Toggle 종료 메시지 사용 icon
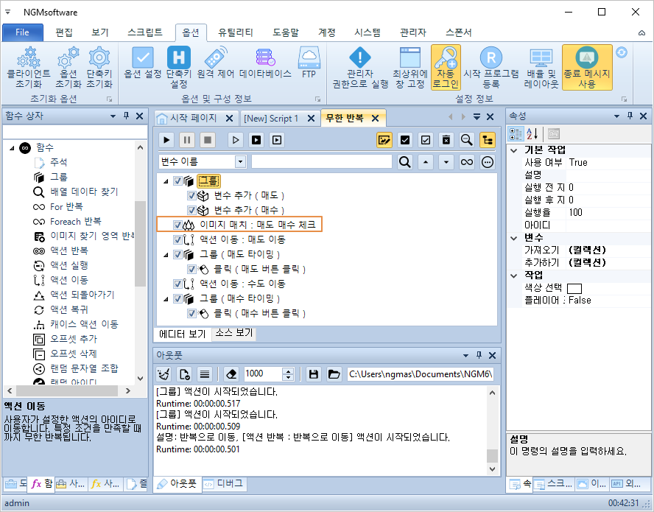This screenshot has height=512, width=654. (x=587, y=68)
